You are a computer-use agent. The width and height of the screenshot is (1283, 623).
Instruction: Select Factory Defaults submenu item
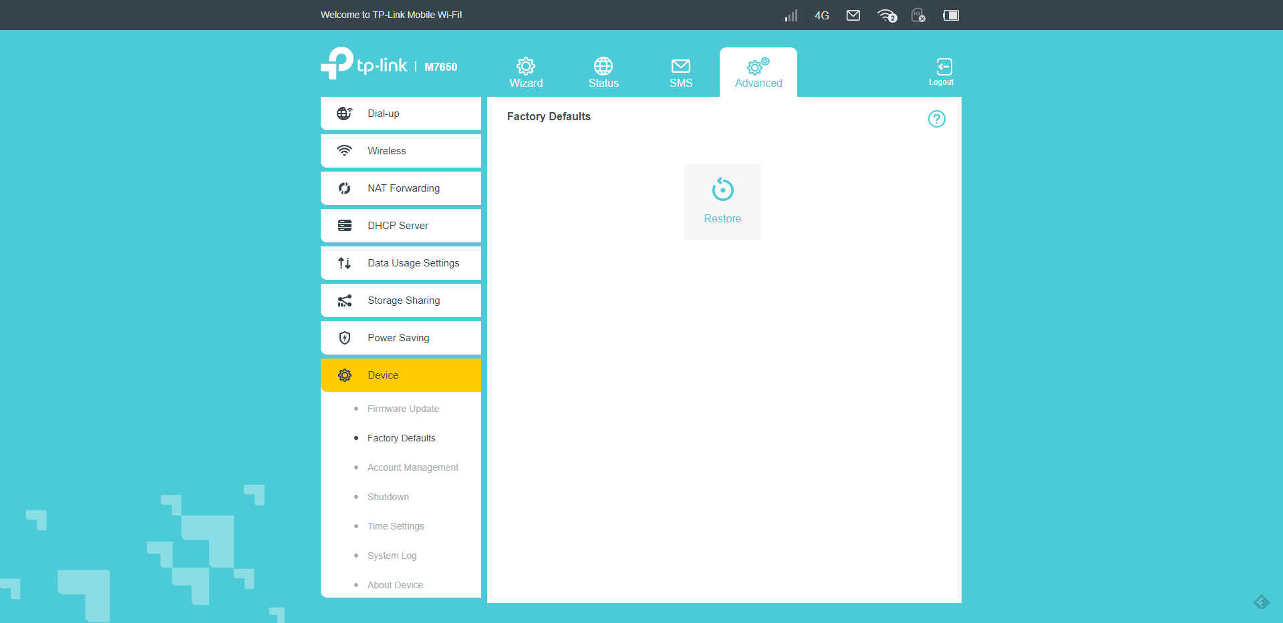coord(401,438)
